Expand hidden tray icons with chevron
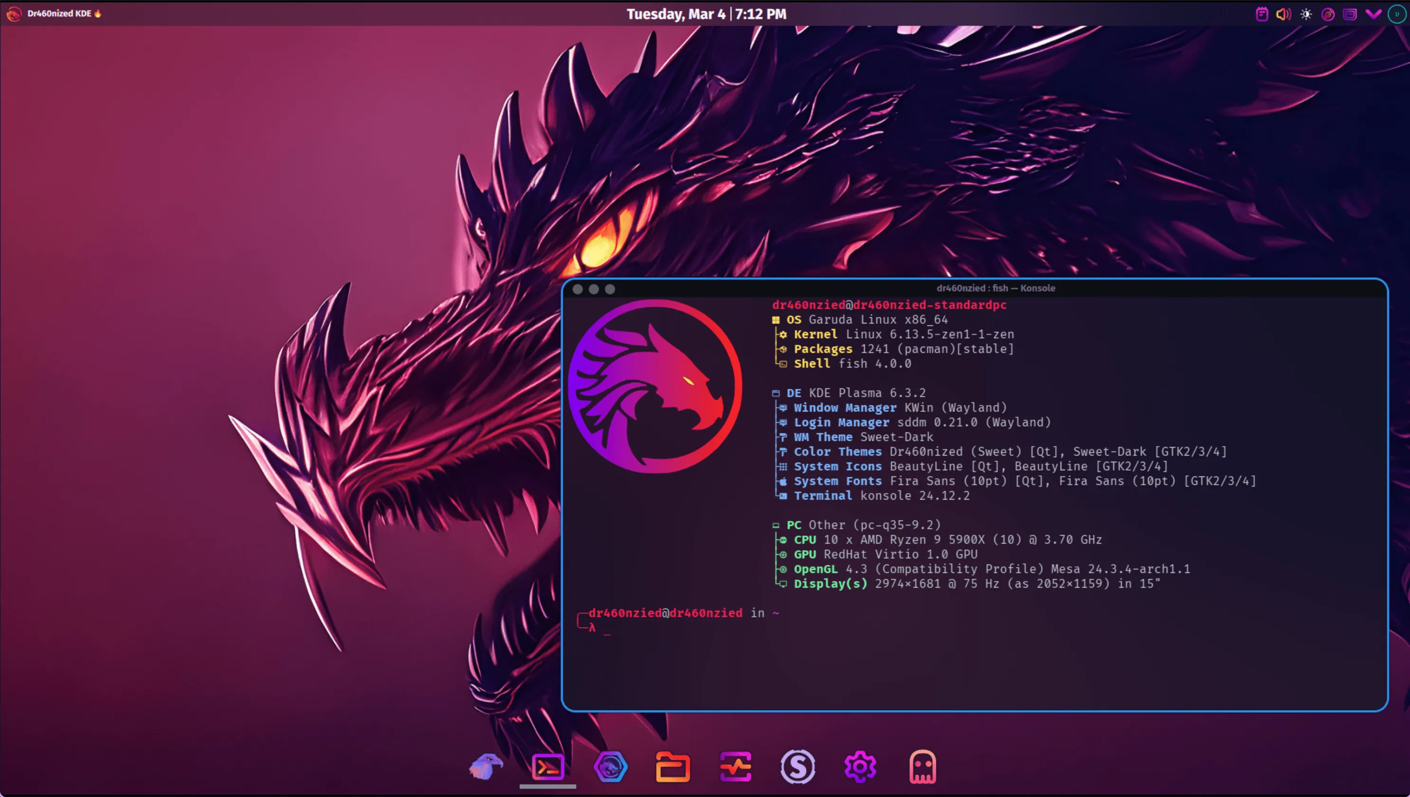1410x797 pixels. 1373,14
